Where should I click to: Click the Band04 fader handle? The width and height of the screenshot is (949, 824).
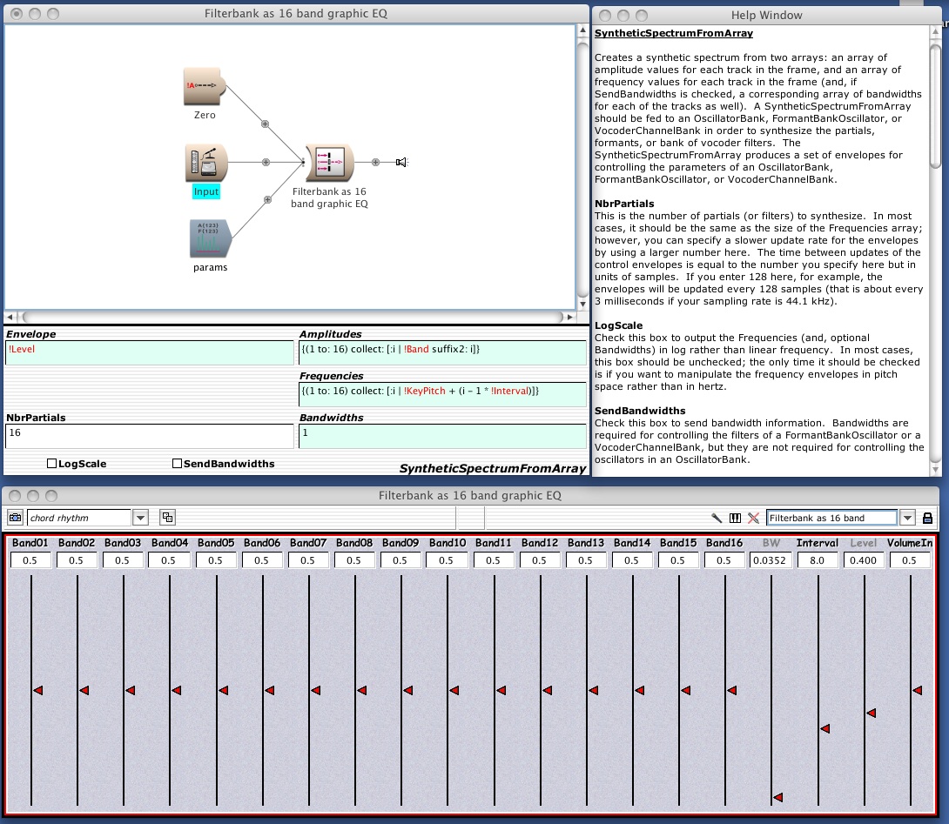[176, 690]
